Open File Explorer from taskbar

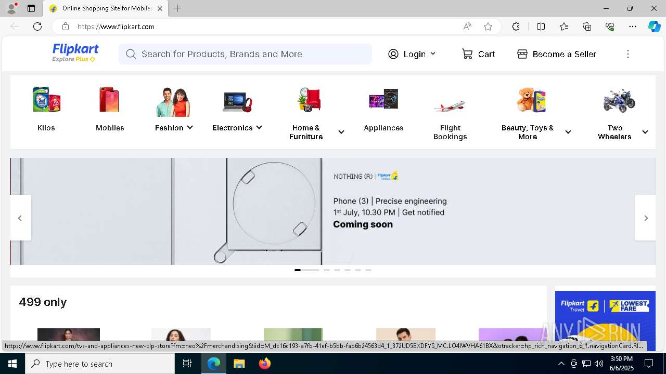click(x=239, y=364)
